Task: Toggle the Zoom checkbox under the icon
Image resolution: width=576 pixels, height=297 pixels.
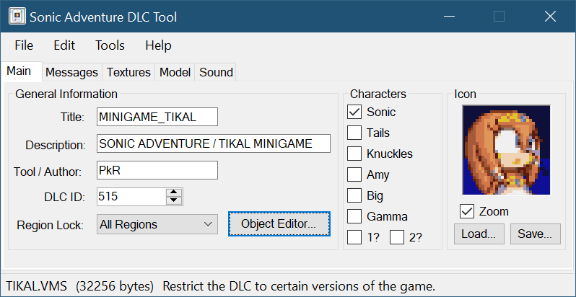Action: click(467, 212)
